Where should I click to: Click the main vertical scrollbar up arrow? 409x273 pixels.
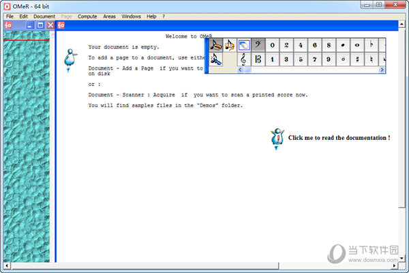(402, 25)
